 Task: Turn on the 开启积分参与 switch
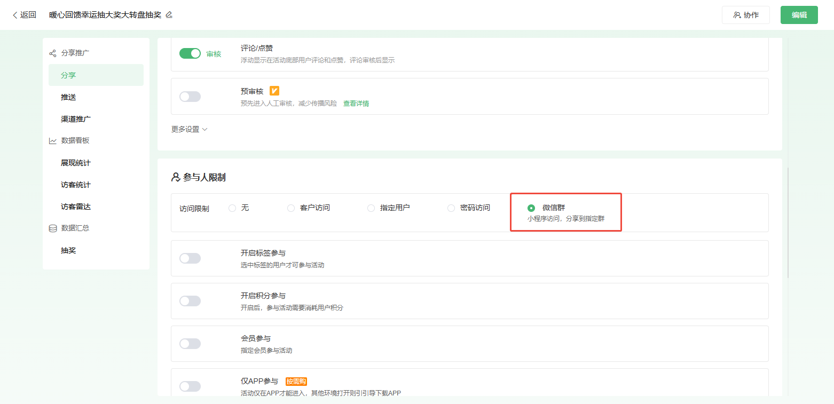click(x=190, y=301)
